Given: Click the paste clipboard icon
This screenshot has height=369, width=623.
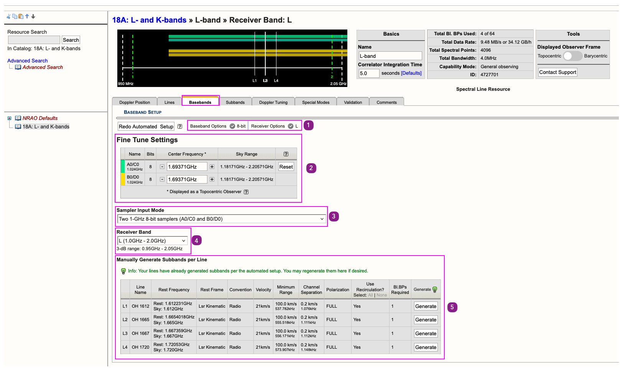Looking at the screenshot, I should (21, 16).
